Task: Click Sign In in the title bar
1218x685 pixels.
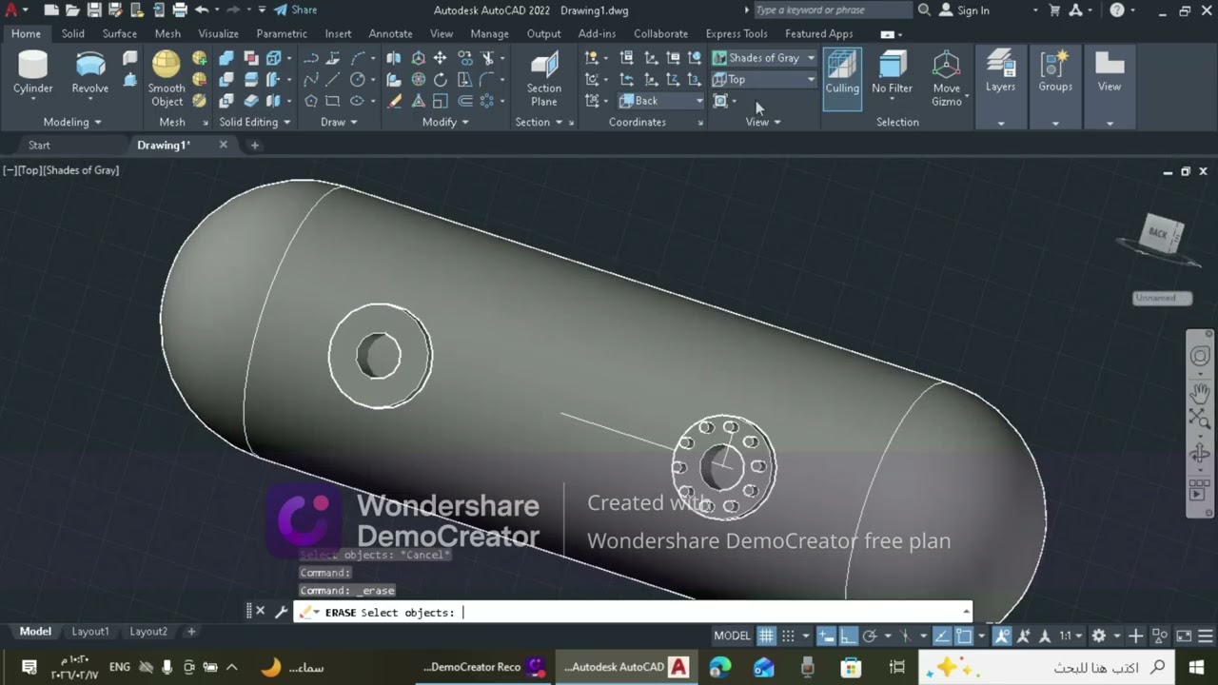Action: [x=964, y=10]
